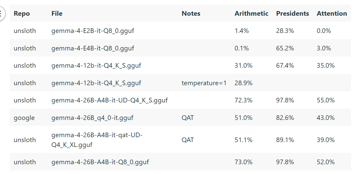
Task: Click the 72.3% Arithmetic score
Action: (243, 100)
